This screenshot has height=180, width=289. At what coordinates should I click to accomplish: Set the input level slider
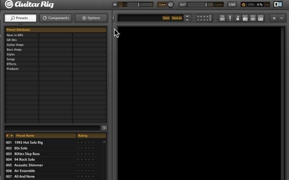pyautogui.click(x=139, y=5)
